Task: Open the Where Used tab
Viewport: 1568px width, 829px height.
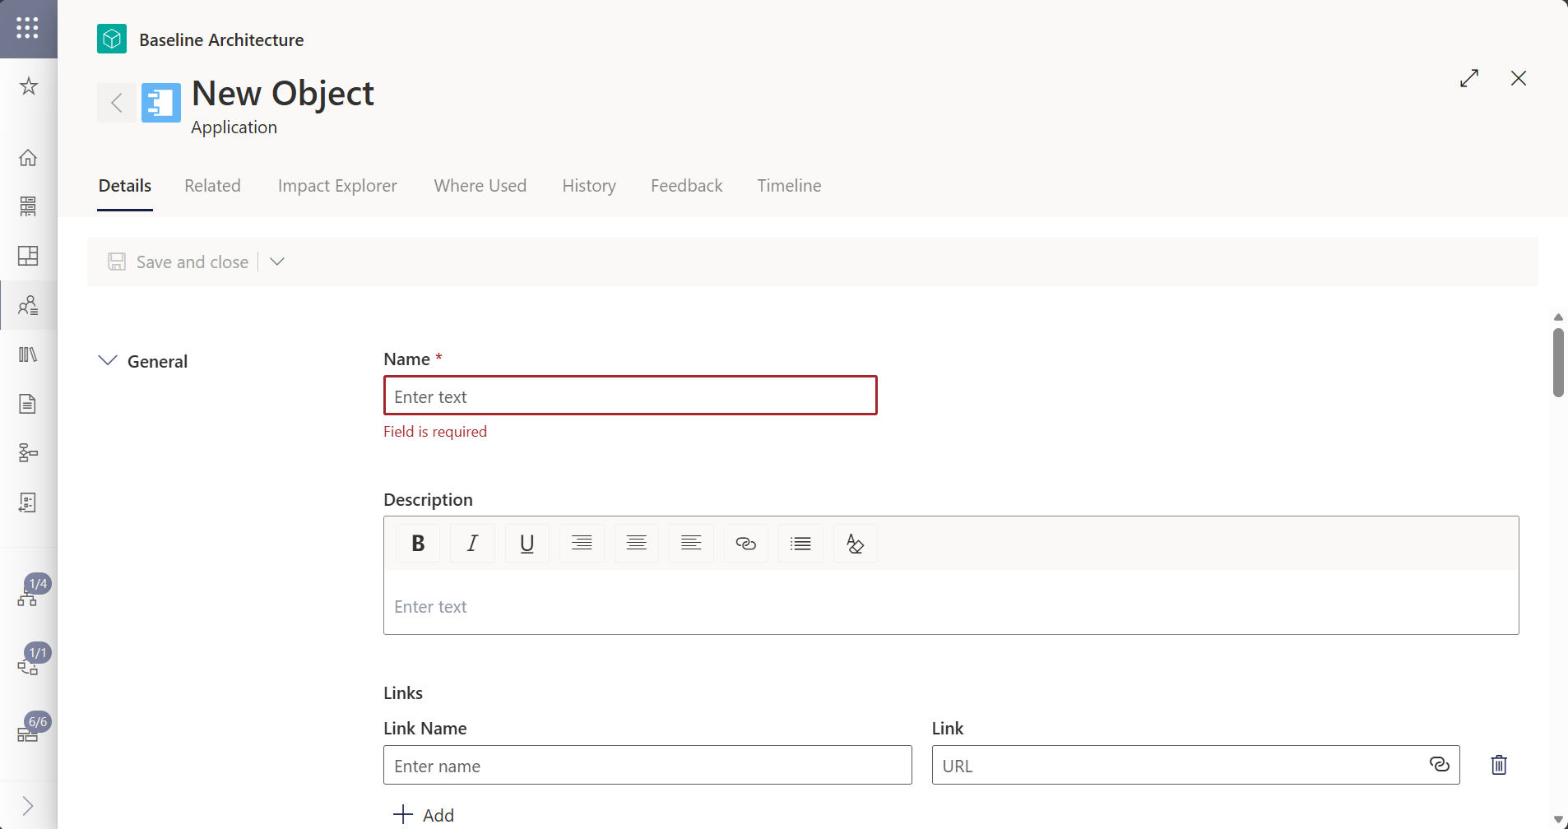Action: pos(480,186)
